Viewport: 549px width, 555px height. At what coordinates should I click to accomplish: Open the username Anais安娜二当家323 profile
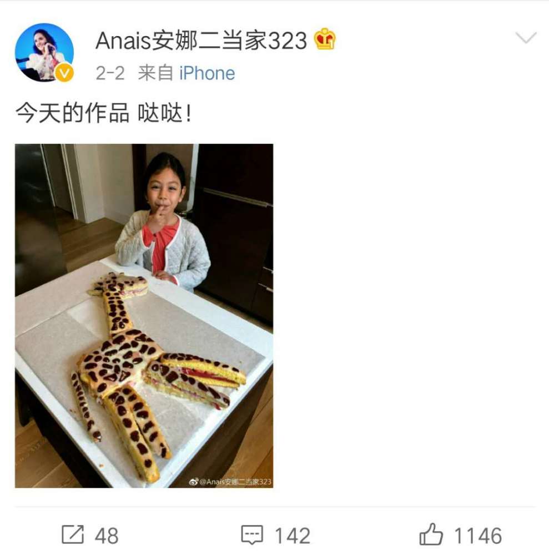click(201, 41)
